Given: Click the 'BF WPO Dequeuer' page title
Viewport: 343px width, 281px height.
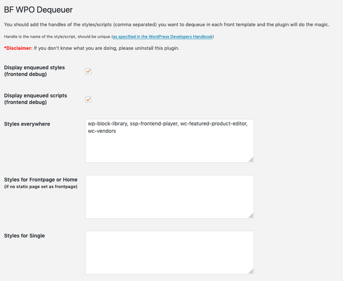Looking at the screenshot, I should [38, 10].
